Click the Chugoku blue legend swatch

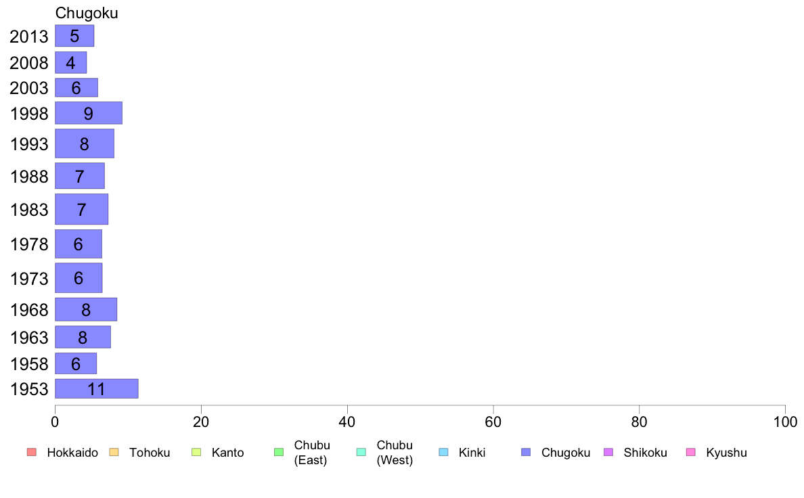pos(526,453)
